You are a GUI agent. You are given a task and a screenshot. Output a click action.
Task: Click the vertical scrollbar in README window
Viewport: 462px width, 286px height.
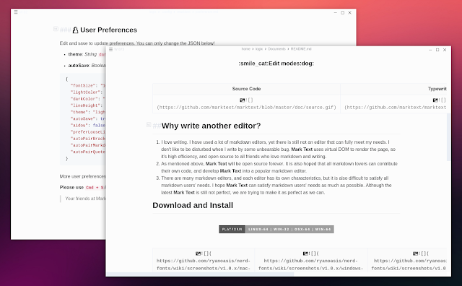click(448, 137)
